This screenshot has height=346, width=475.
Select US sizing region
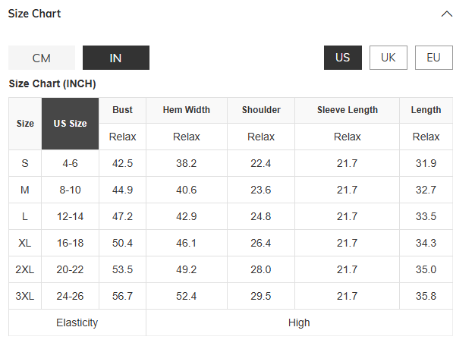click(343, 58)
